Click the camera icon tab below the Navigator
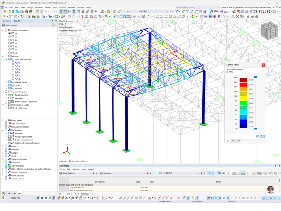Screen dimensions: 281x211 pos(14,193)
